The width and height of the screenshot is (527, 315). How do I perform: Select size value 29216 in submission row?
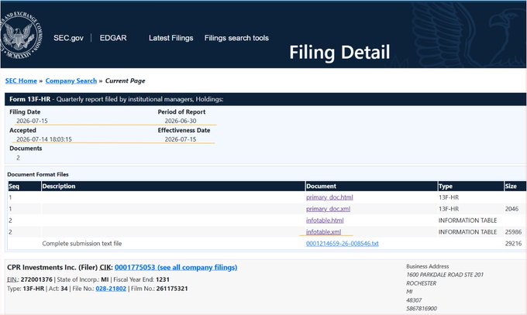coord(513,244)
